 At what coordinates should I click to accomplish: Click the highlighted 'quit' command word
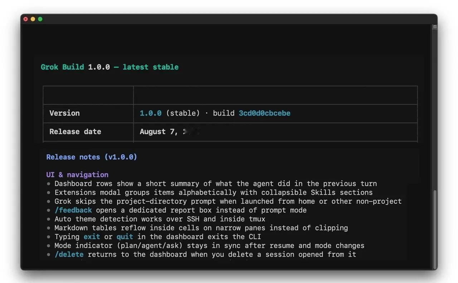[125, 237]
